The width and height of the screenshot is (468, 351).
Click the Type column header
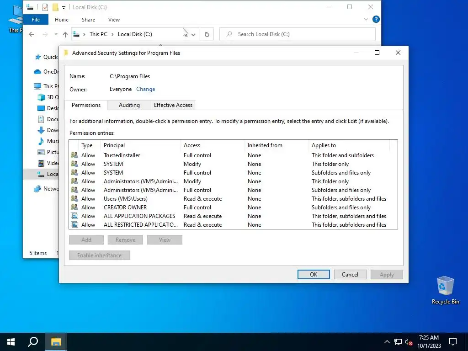(90, 145)
